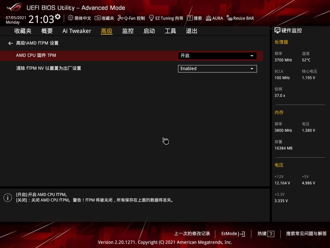
Task: Open Resize BAR settings
Action: point(240,18)
